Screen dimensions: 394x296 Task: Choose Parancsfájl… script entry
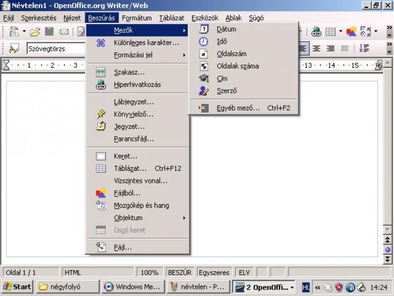coord(137,139)
